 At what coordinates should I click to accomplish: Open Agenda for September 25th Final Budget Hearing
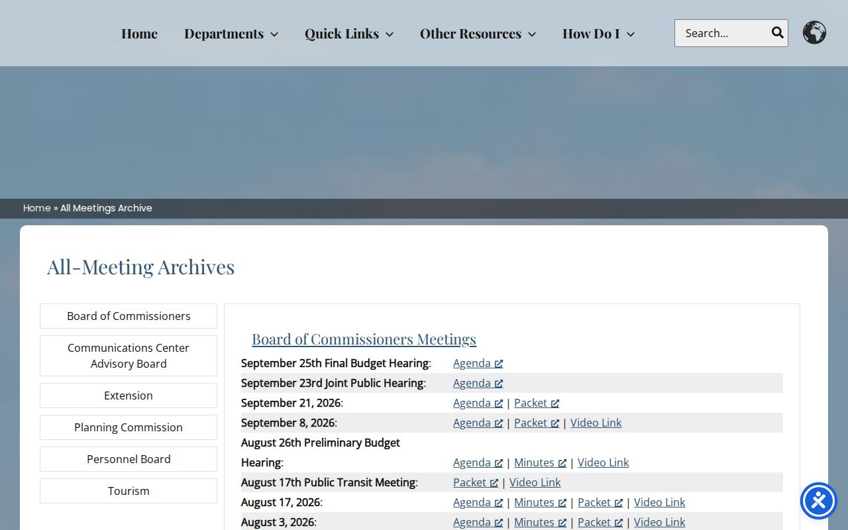[x=478, y=363]
